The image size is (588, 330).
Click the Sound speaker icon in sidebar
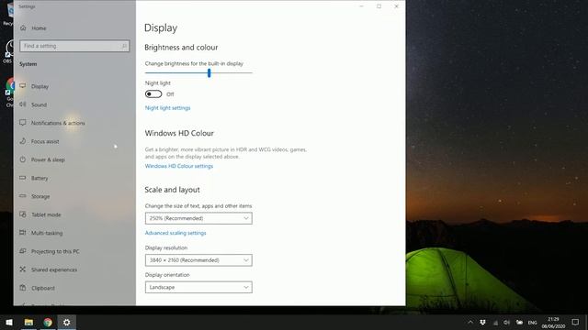tap(23, 104)
